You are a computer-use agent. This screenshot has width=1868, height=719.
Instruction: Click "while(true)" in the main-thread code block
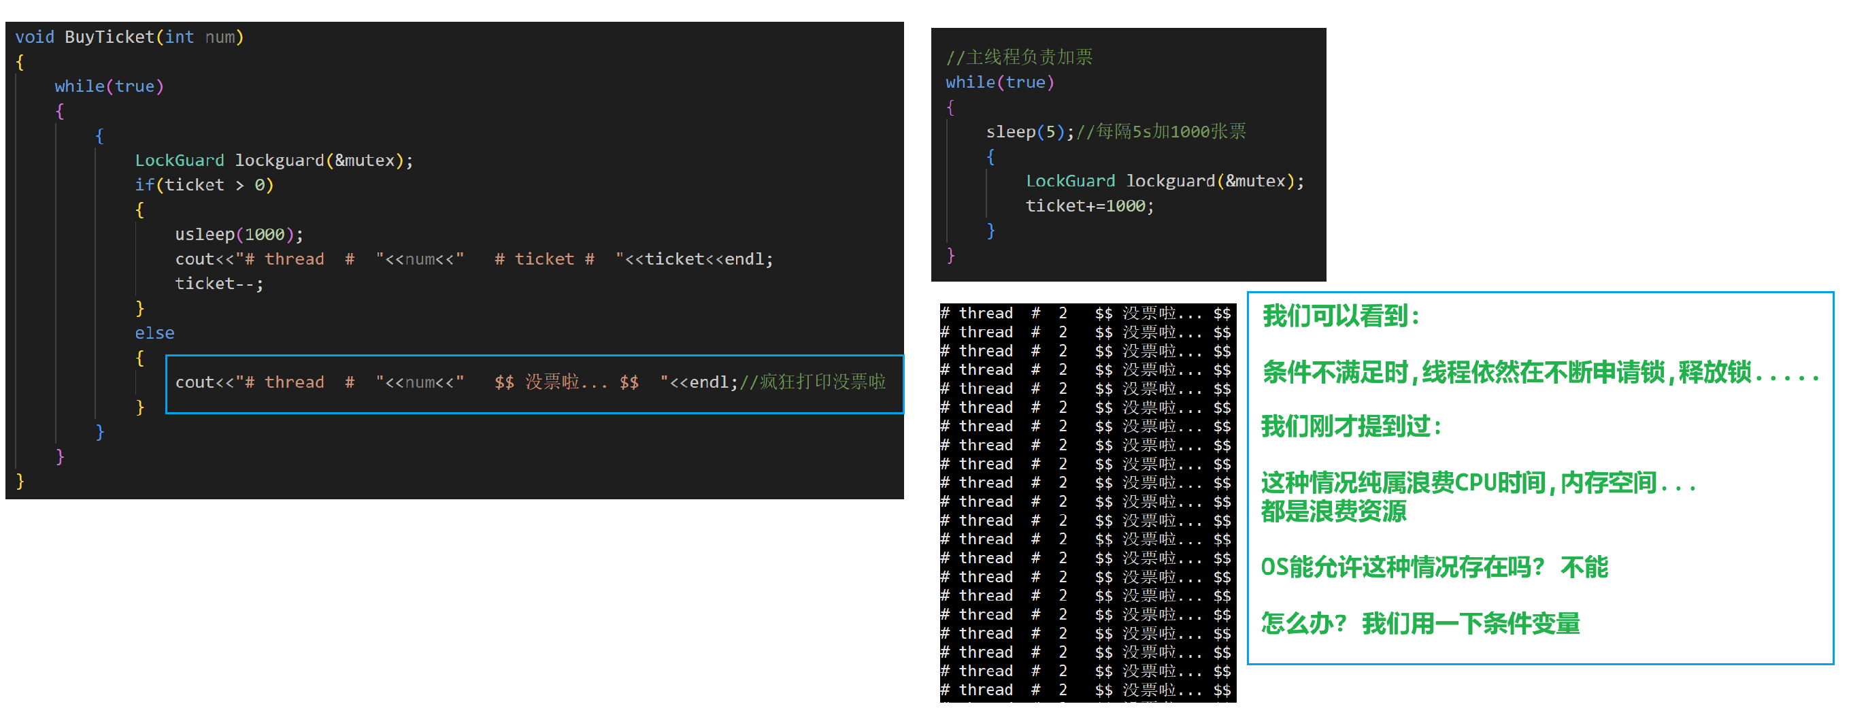pyautogui.click(x=1000, y=82)
